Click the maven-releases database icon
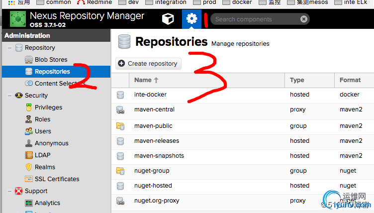 point(120,141)
